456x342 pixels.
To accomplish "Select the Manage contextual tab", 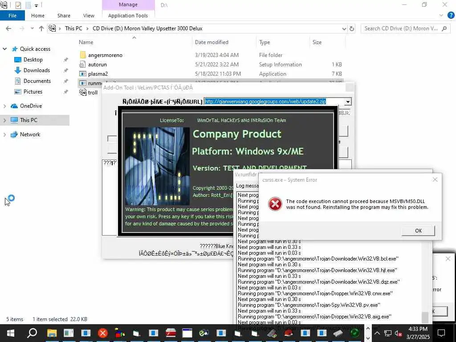I will click(x=128, y=4).
